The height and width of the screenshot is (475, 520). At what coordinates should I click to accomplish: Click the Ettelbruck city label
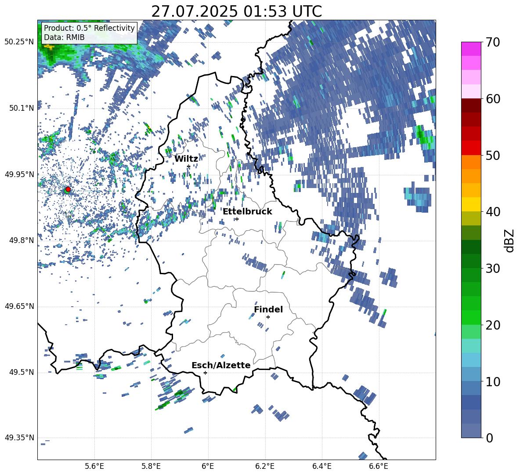(247, 212)
